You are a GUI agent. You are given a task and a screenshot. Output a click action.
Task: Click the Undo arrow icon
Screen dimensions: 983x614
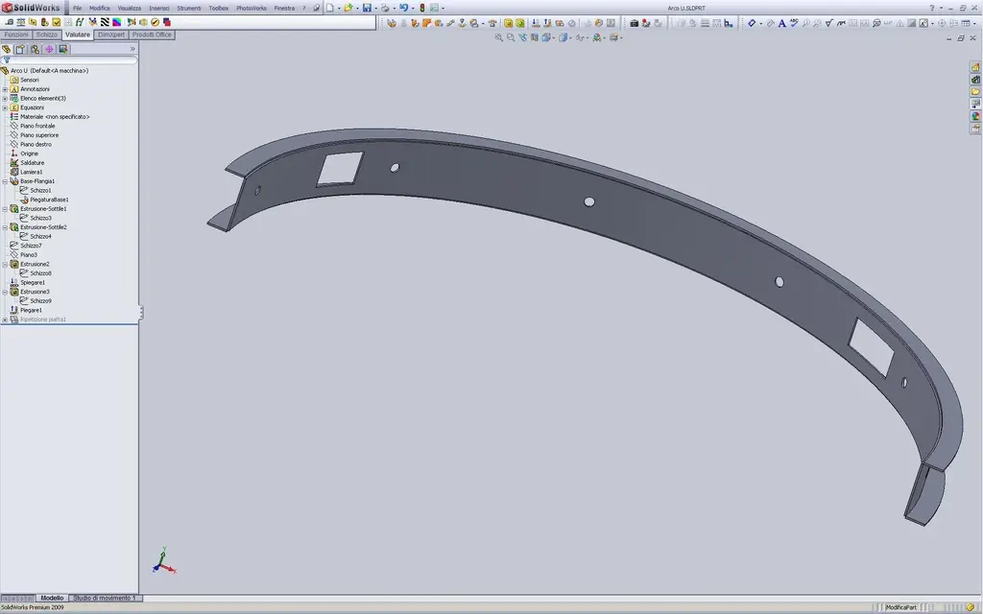click(403, 8)
